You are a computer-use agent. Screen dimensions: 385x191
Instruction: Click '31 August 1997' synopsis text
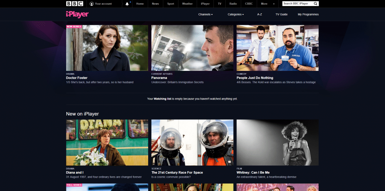coord(104,177)
